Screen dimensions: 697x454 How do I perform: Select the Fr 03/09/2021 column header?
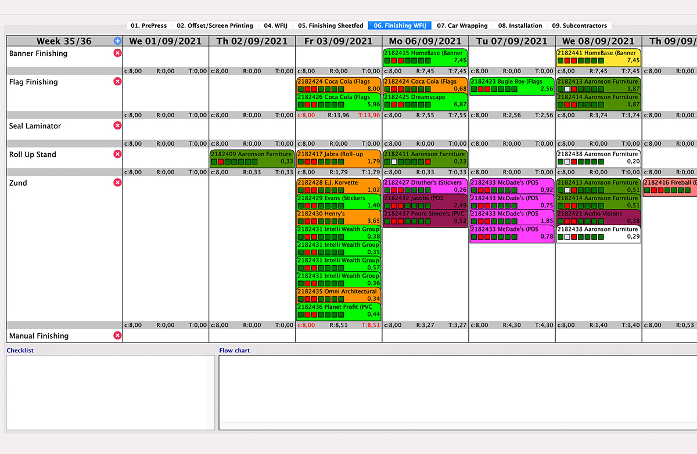click(x=339, y=41)
